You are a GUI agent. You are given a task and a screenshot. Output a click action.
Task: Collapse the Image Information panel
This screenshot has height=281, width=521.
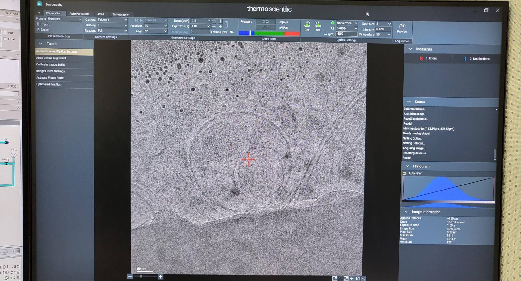tap(406, 212)
